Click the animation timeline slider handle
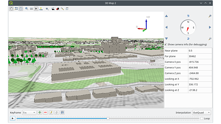 click(x=108, y=118)
